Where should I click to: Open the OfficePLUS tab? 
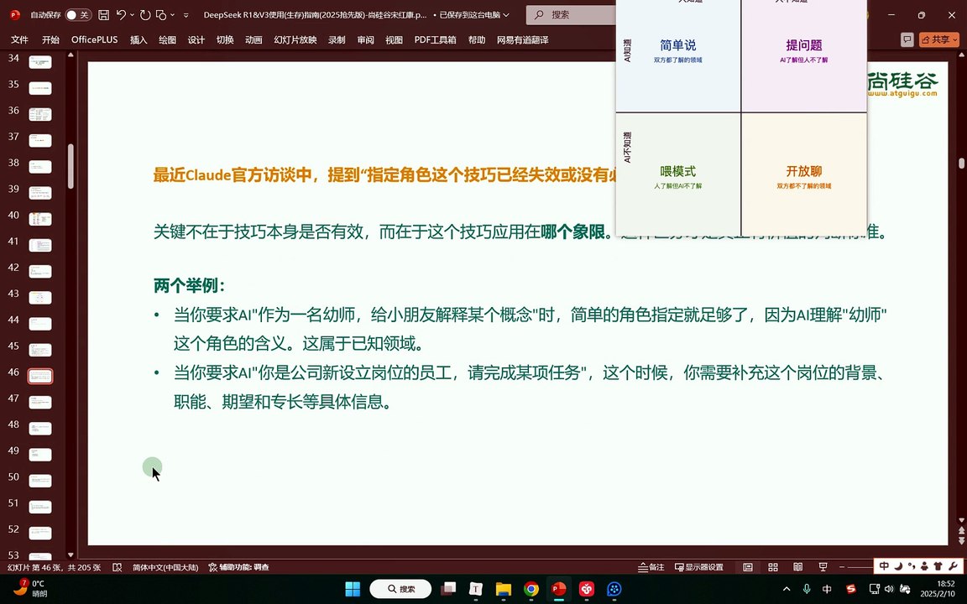pos(94,39)
